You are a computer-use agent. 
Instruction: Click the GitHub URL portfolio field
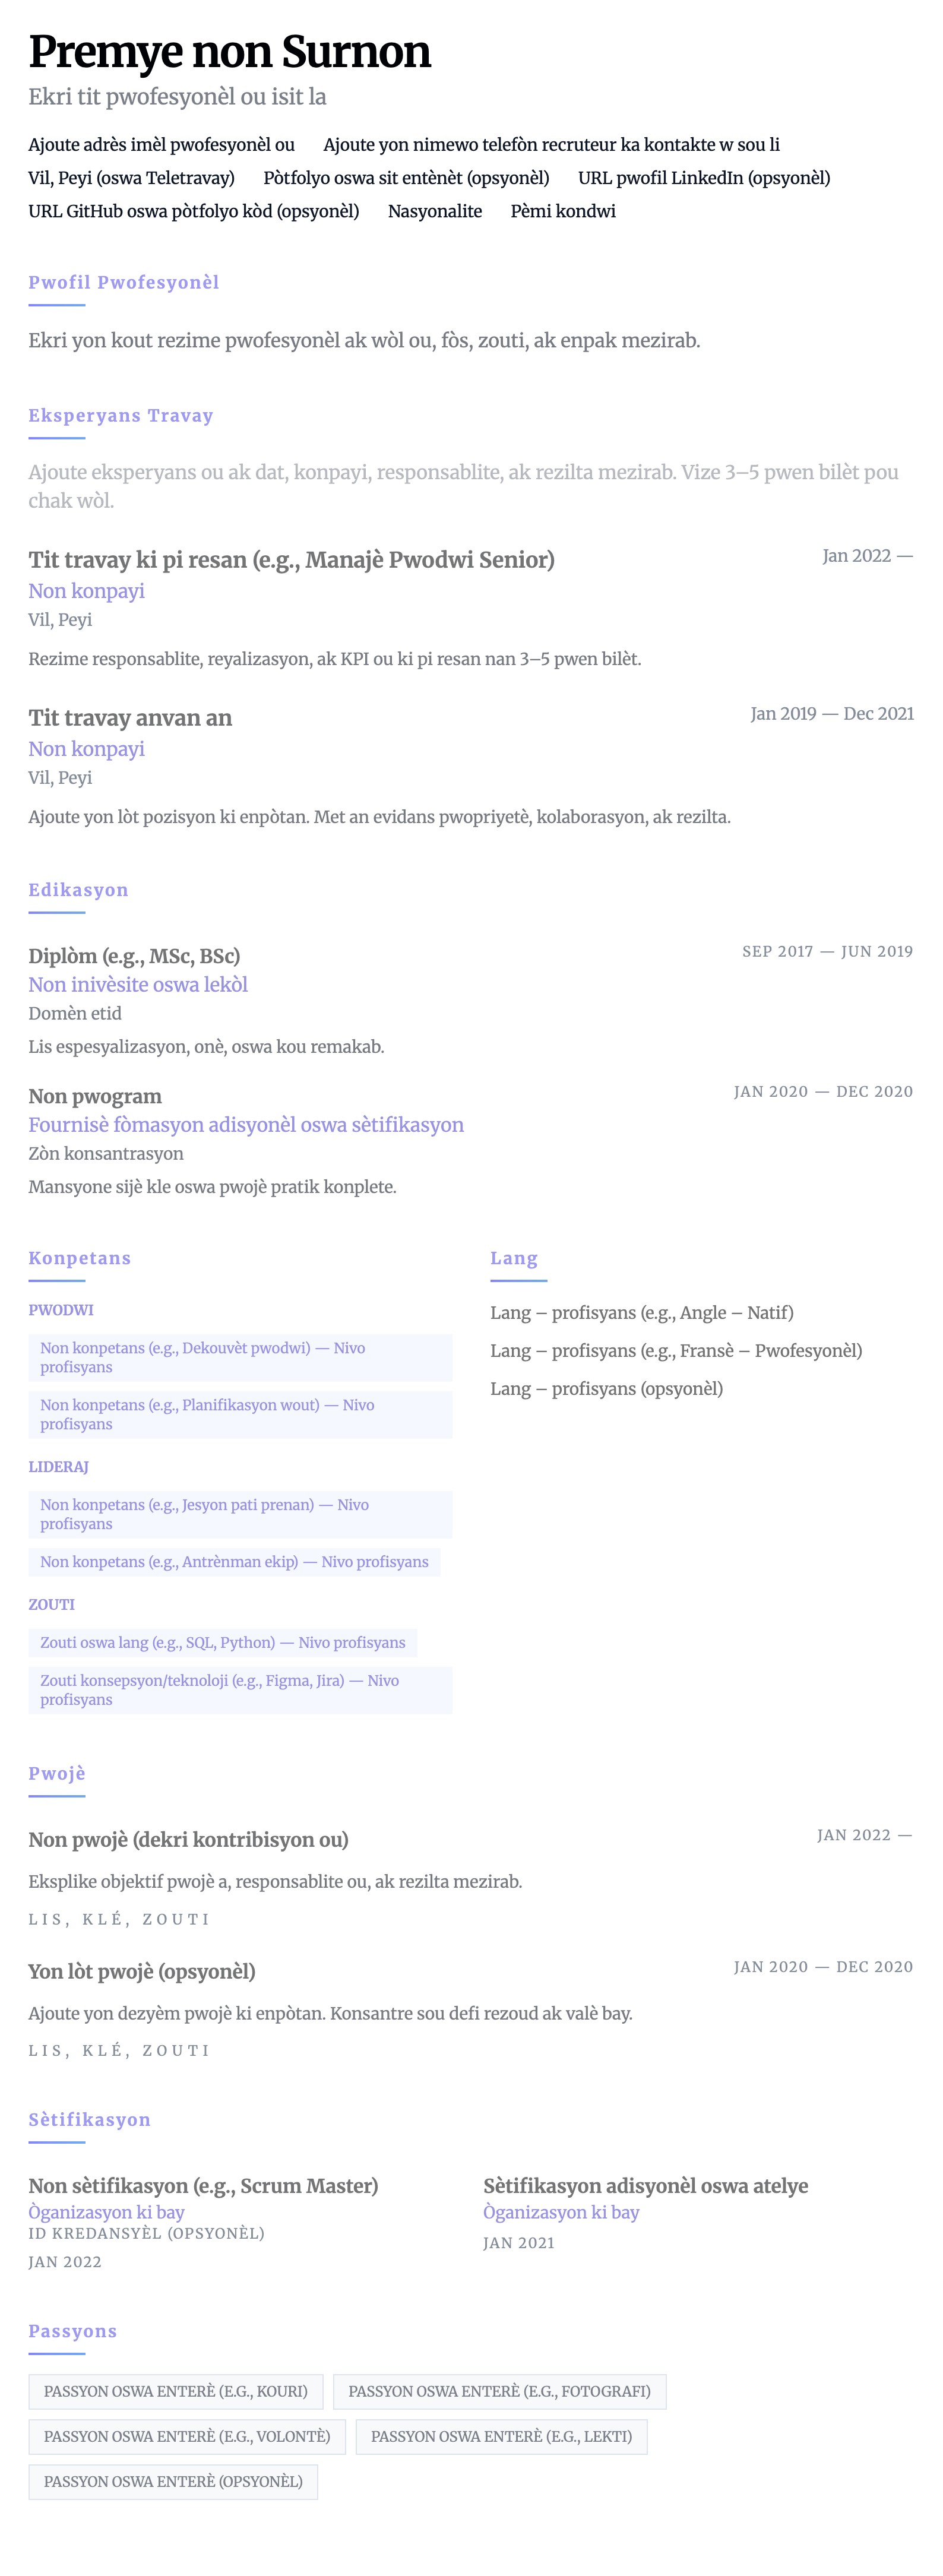[193, 211]
